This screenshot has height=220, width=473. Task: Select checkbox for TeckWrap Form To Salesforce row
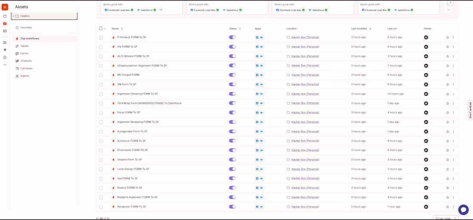[x=101, y=104]
